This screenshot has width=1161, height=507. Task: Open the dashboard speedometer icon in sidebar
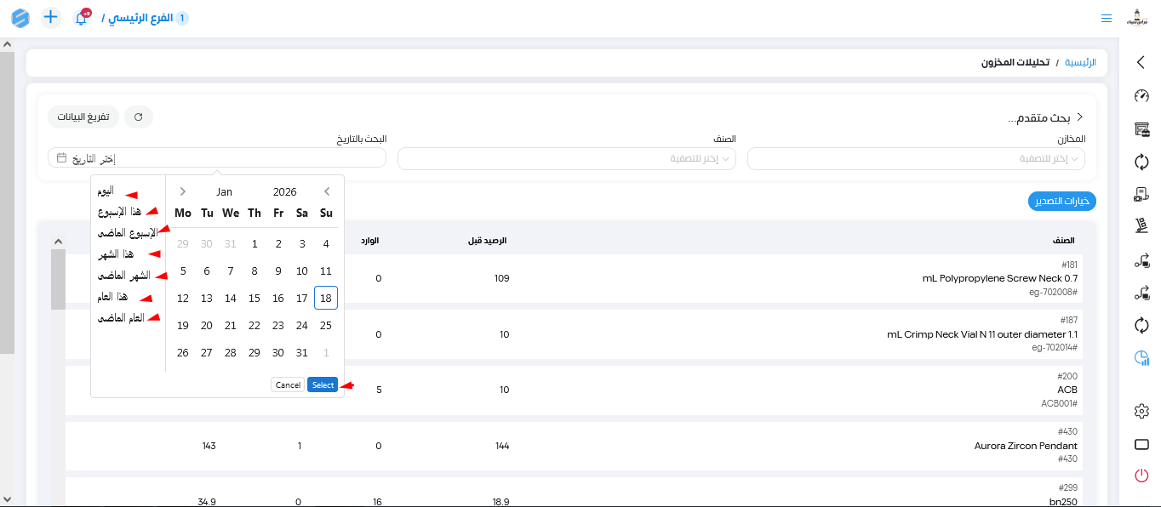click(1141, 96)
